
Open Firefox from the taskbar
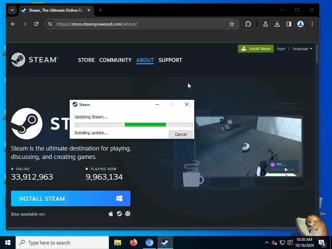click(x=133, y=243)
